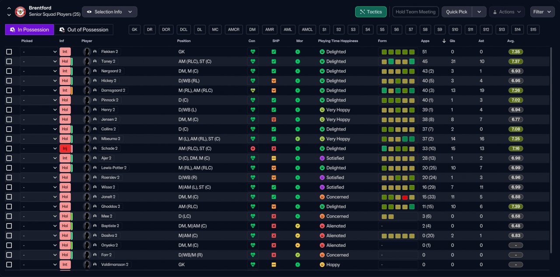Click Janelt's Concerned happiness face icon
This screenshot has height=277, width=560.
tap(322, 197)
